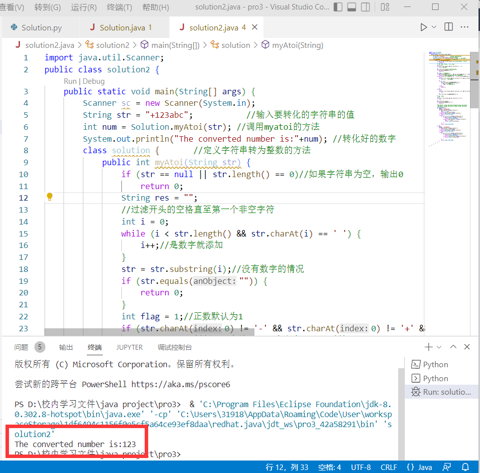The image size is (480, 473).
Task: Click line number 12 in gutter
Action: (23, 198)
